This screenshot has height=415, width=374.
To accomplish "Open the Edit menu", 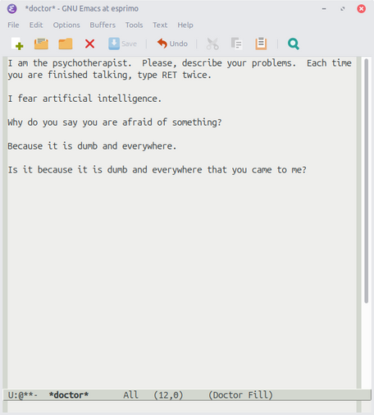I will [x=36, y=25].
